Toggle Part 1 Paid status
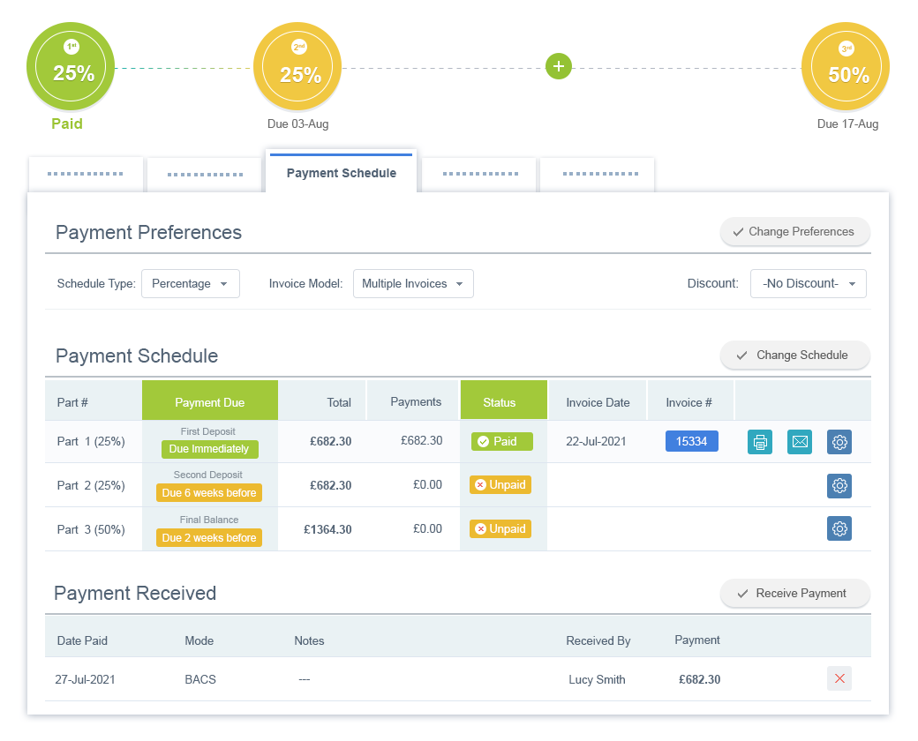918x741 pixels. [501, 441]
